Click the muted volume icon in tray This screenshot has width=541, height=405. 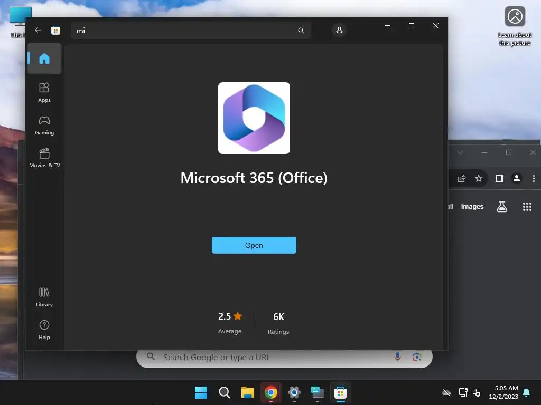(x=477, y=392)
